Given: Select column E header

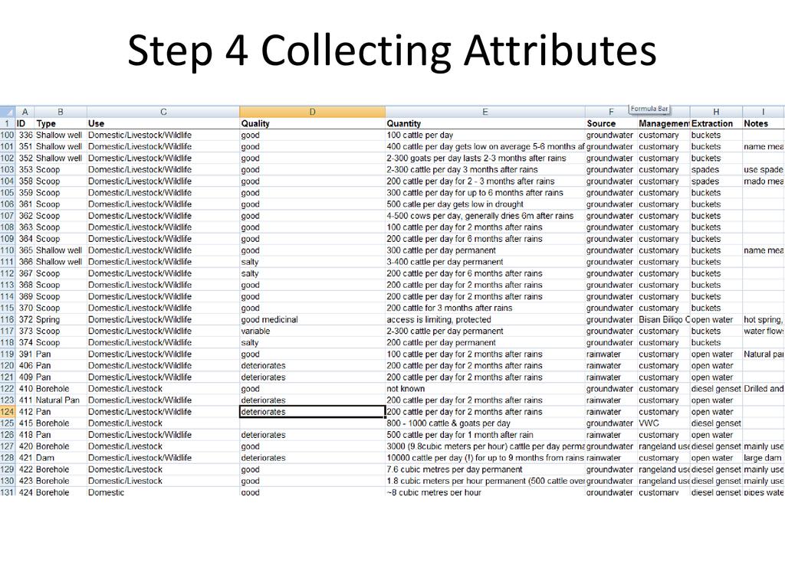Looking at the screenshot, I should (x=485, y=112).
